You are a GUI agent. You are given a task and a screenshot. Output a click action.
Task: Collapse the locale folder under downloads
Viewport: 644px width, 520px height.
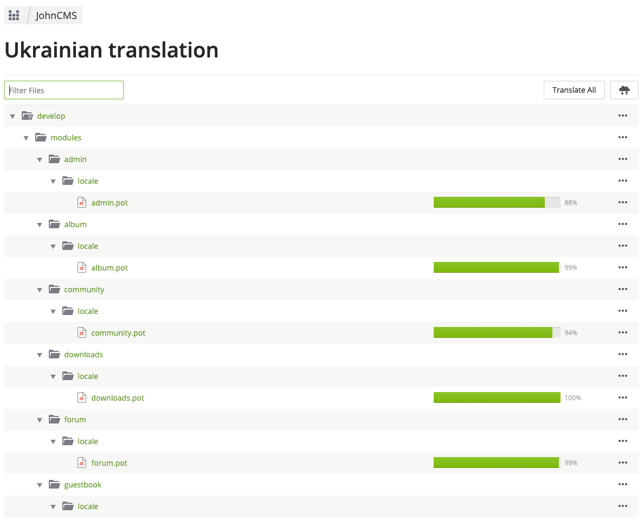(53, 377)
